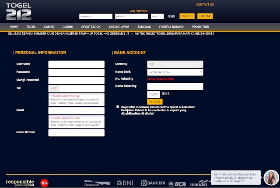Click the Ulangi Password field
Screen dimensions: 280x188
[x=77, y=81]
